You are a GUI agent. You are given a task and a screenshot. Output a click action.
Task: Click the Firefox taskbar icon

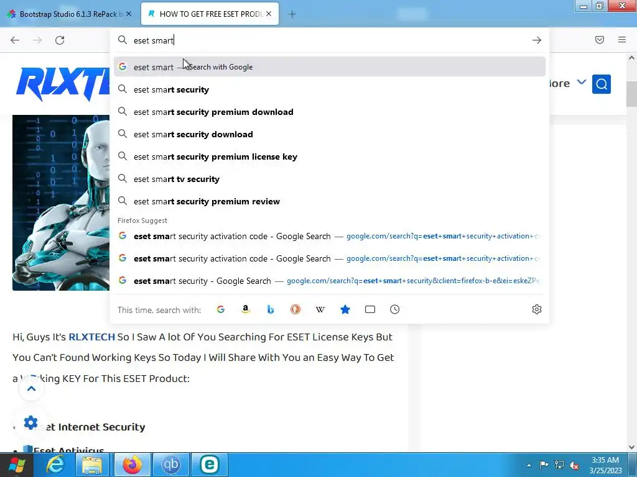tap(132, 465)
